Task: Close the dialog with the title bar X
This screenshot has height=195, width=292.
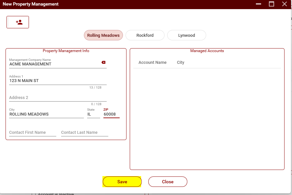Action: pyautogui.click(x=284, y=4)
